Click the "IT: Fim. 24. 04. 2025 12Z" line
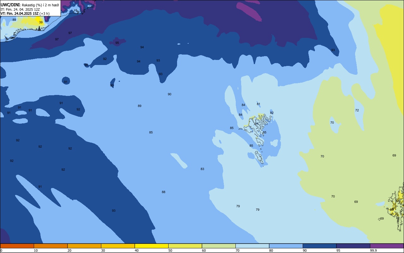The image size is (404, 253). (x=20, y=9)
